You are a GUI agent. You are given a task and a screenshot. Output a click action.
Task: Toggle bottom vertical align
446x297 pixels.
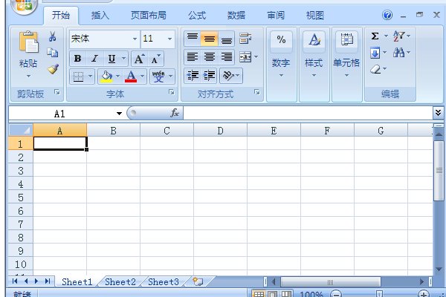227,38
